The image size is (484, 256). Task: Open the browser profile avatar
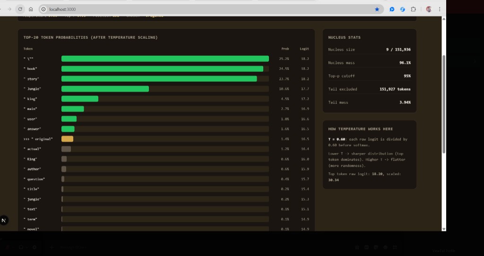tap(429, 9)
